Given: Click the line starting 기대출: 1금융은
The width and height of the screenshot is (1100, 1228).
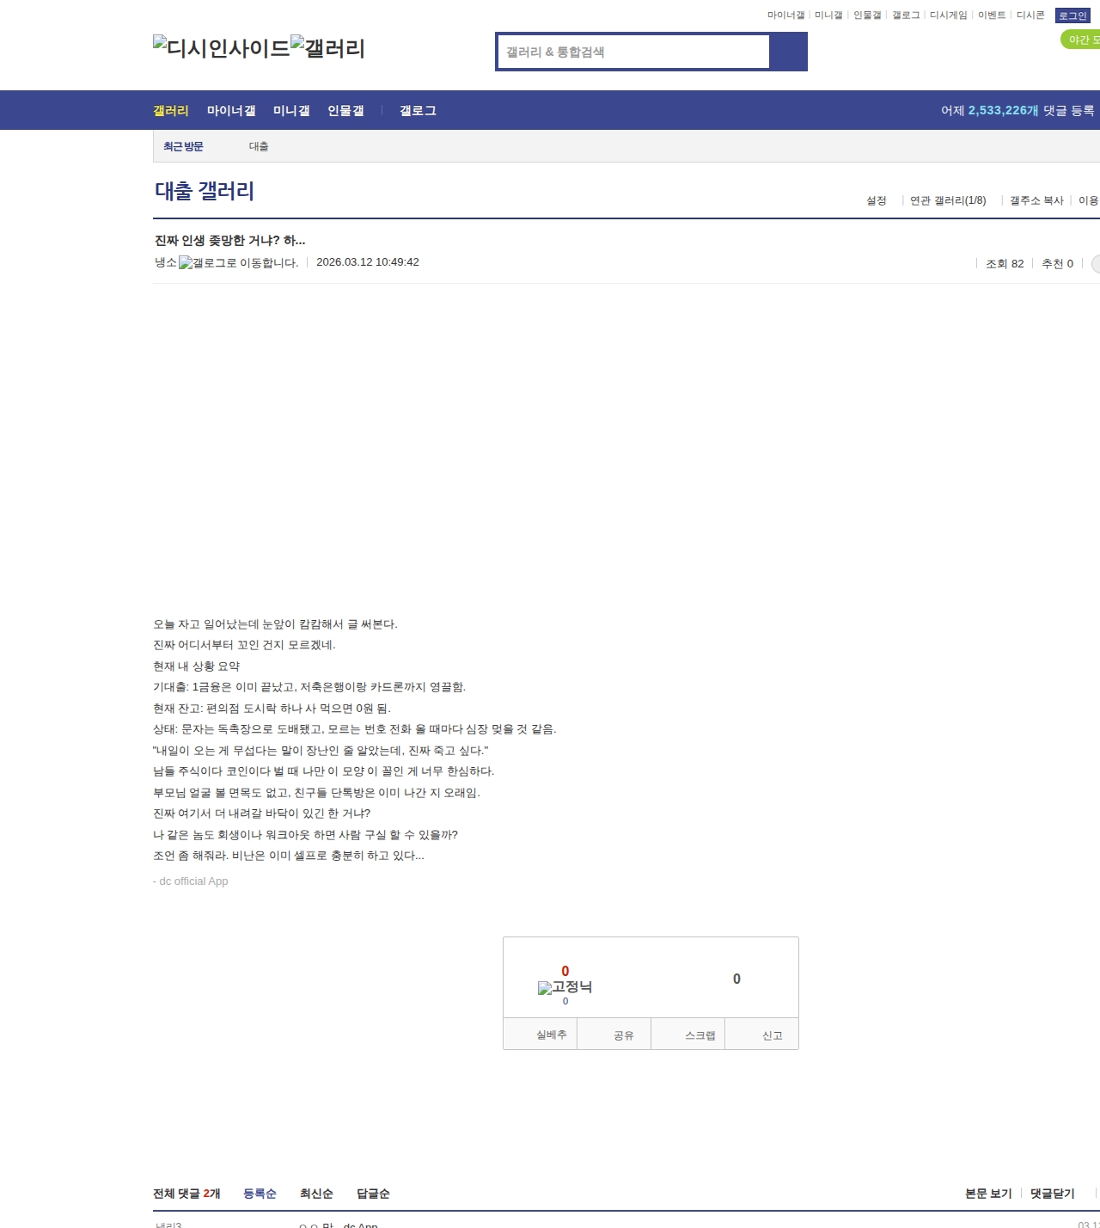Looking at the screenshot, I should point(309,687).
